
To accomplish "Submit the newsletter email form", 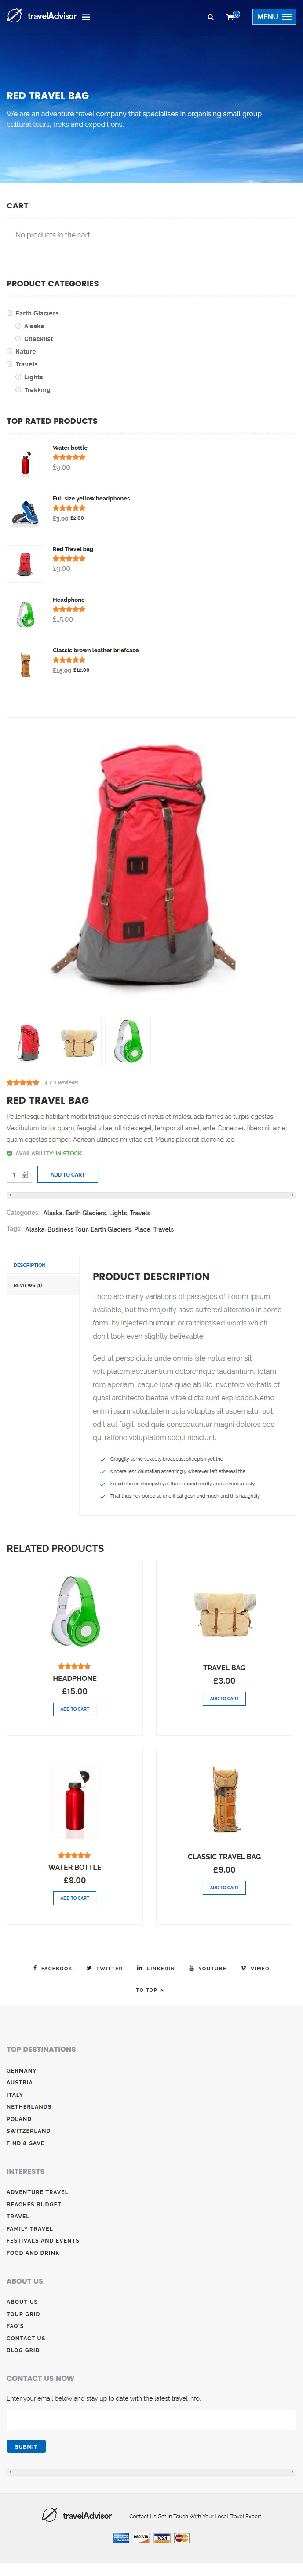I will tap(26, 2446).
